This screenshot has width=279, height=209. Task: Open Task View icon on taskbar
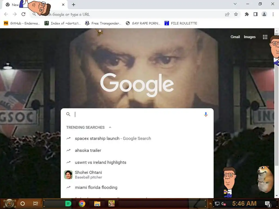coord(36,204)
